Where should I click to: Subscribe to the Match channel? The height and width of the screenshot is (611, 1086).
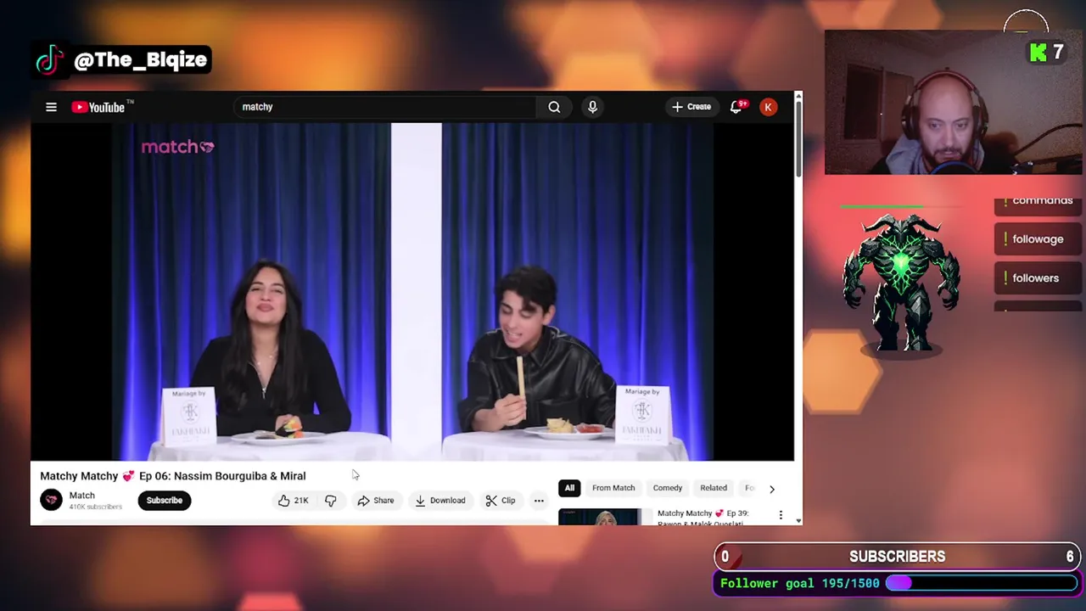coord(164,501)
